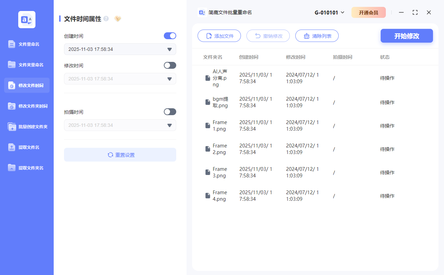Click the 开始修改 button
This screenshot has width=444, height=275.
pyautogui.click(x=406, y=36)
